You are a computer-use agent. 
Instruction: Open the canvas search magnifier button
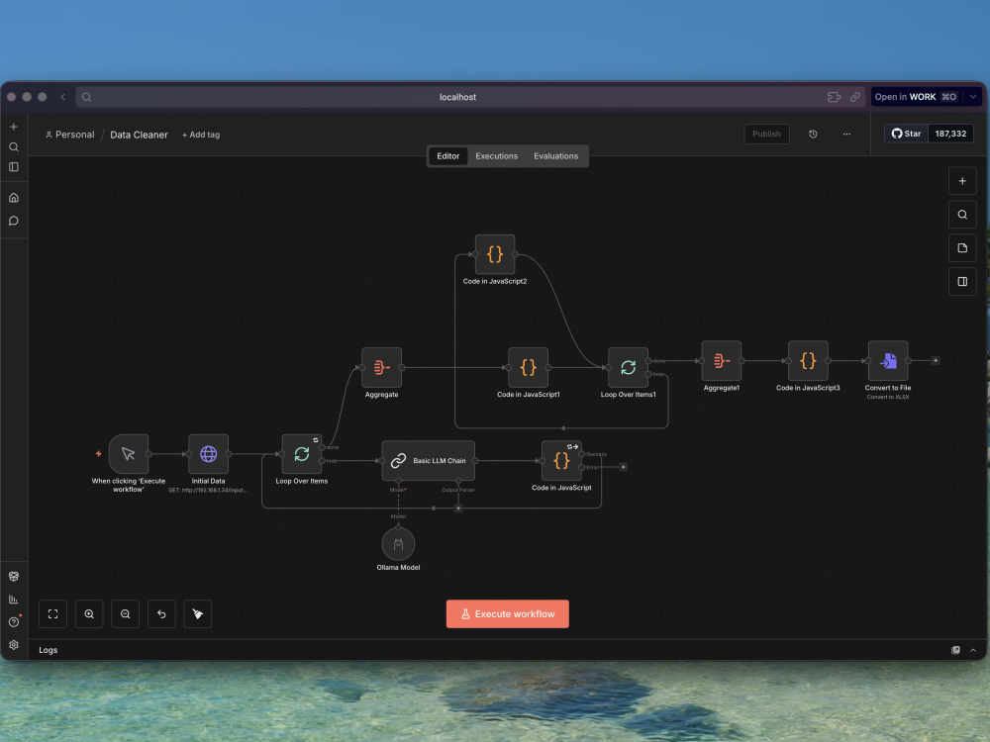[962, 215]
